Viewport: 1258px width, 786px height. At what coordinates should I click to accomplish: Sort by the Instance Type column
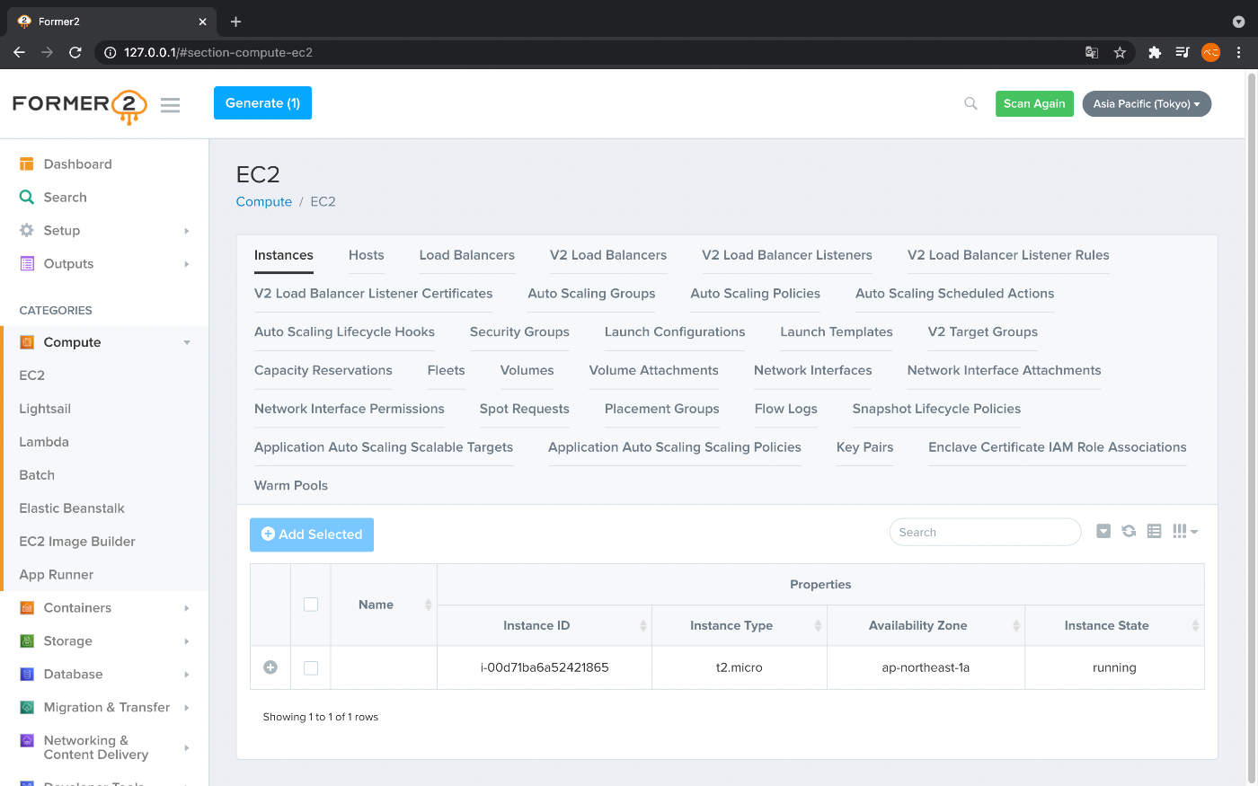coord(740,625)
